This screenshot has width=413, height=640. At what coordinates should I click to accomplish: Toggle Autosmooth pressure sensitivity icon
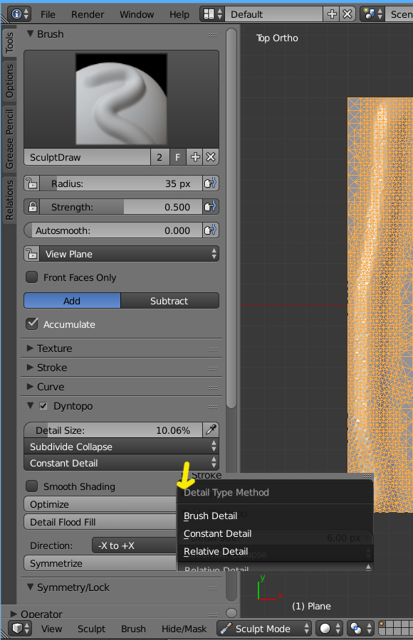(x=210, y=230)
